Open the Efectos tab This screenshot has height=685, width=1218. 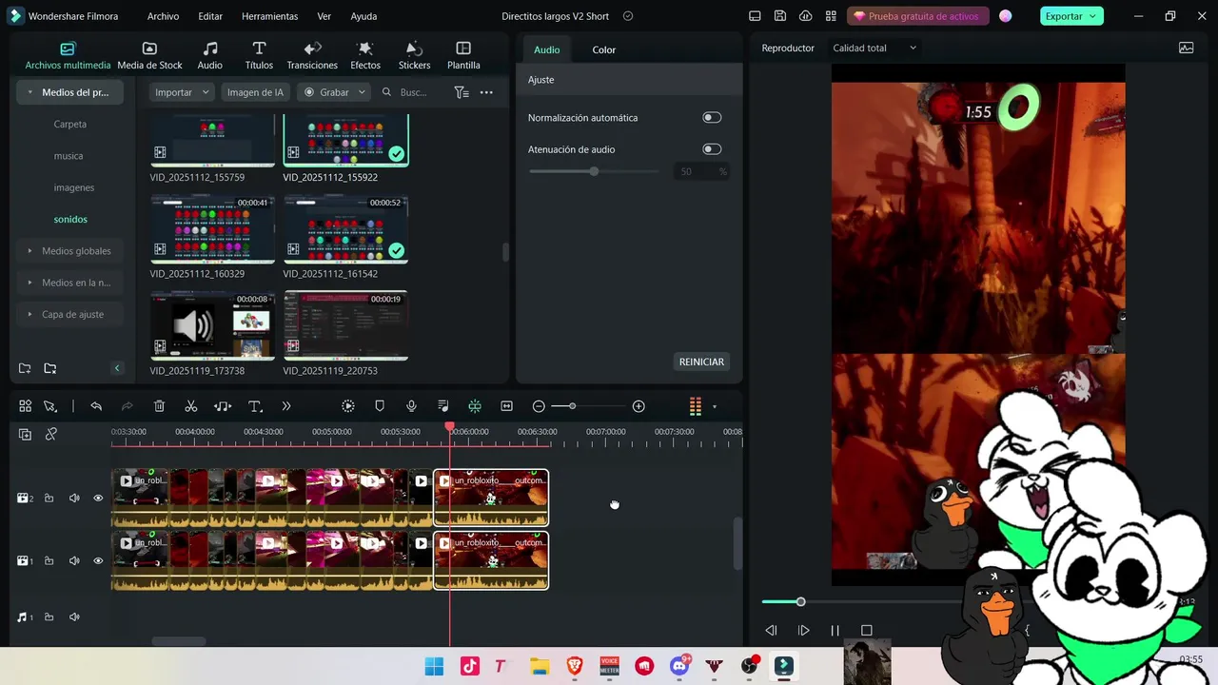[365, 56]
